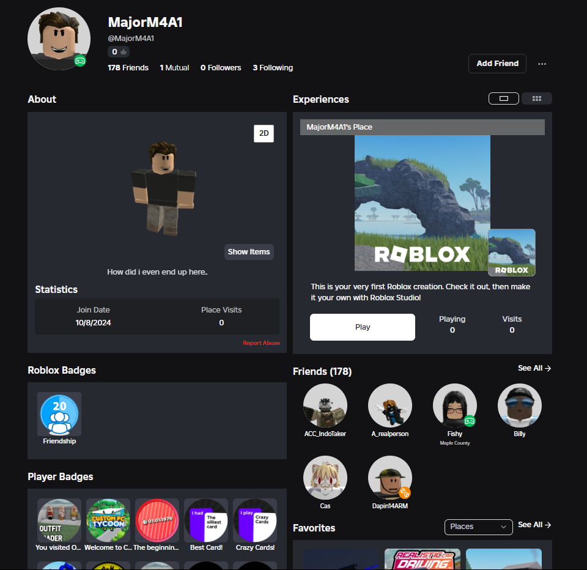Open MajorM4A1's Place title bar
Viewport: 587px width, 570px height.
pos(423,127)
